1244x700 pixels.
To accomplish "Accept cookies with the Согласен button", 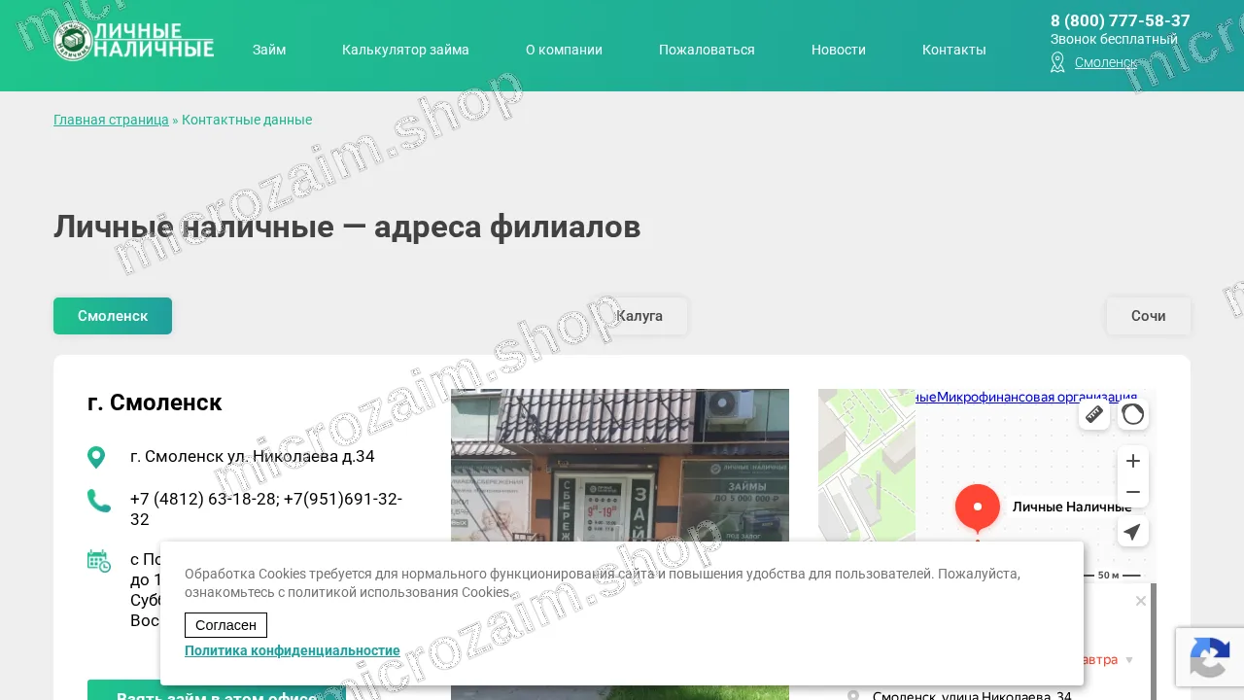I will [x=225, y=625].
